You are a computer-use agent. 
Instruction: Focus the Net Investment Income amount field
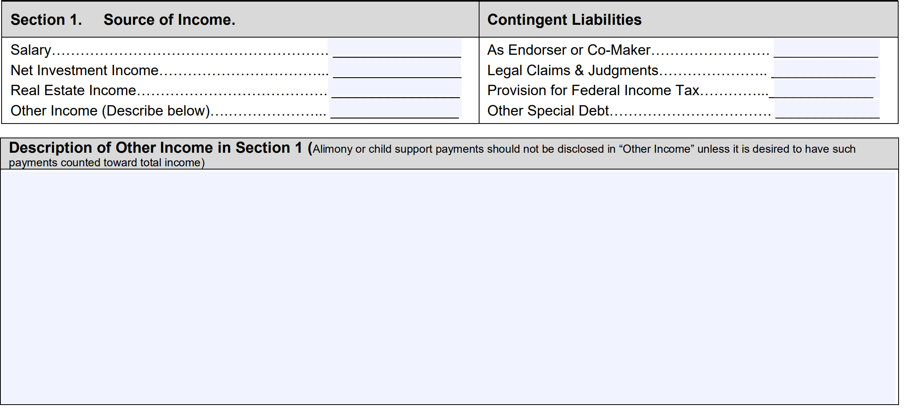pos(396,69)
